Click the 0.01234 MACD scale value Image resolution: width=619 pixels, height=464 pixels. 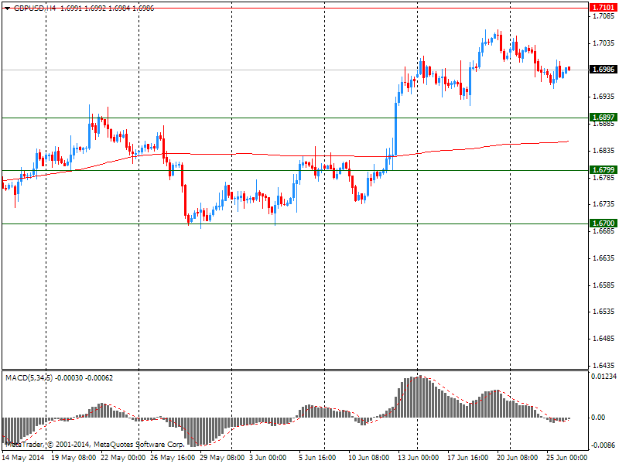pos(604,377)
